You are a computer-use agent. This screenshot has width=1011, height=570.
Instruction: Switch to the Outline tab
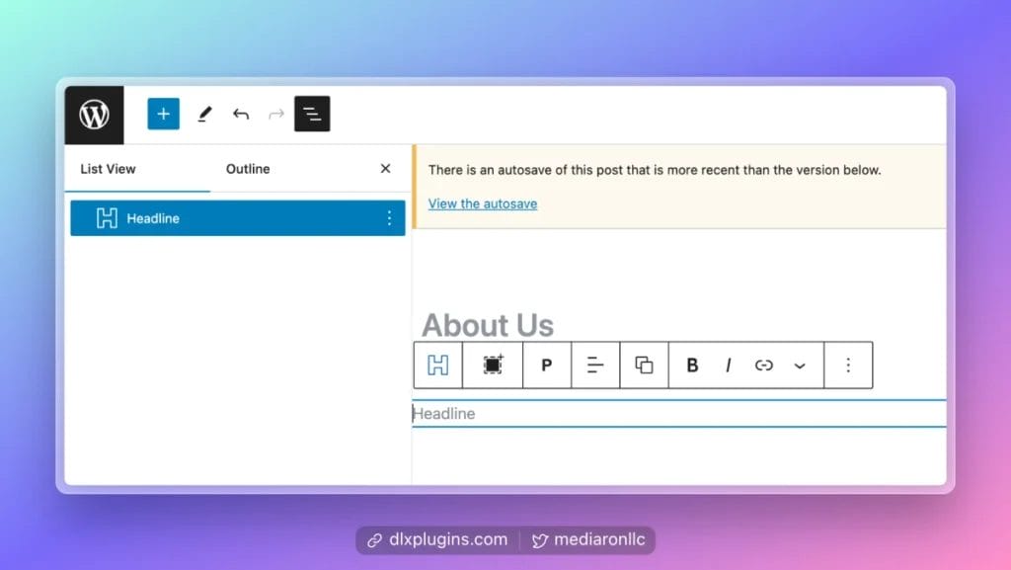click(248, 169)
